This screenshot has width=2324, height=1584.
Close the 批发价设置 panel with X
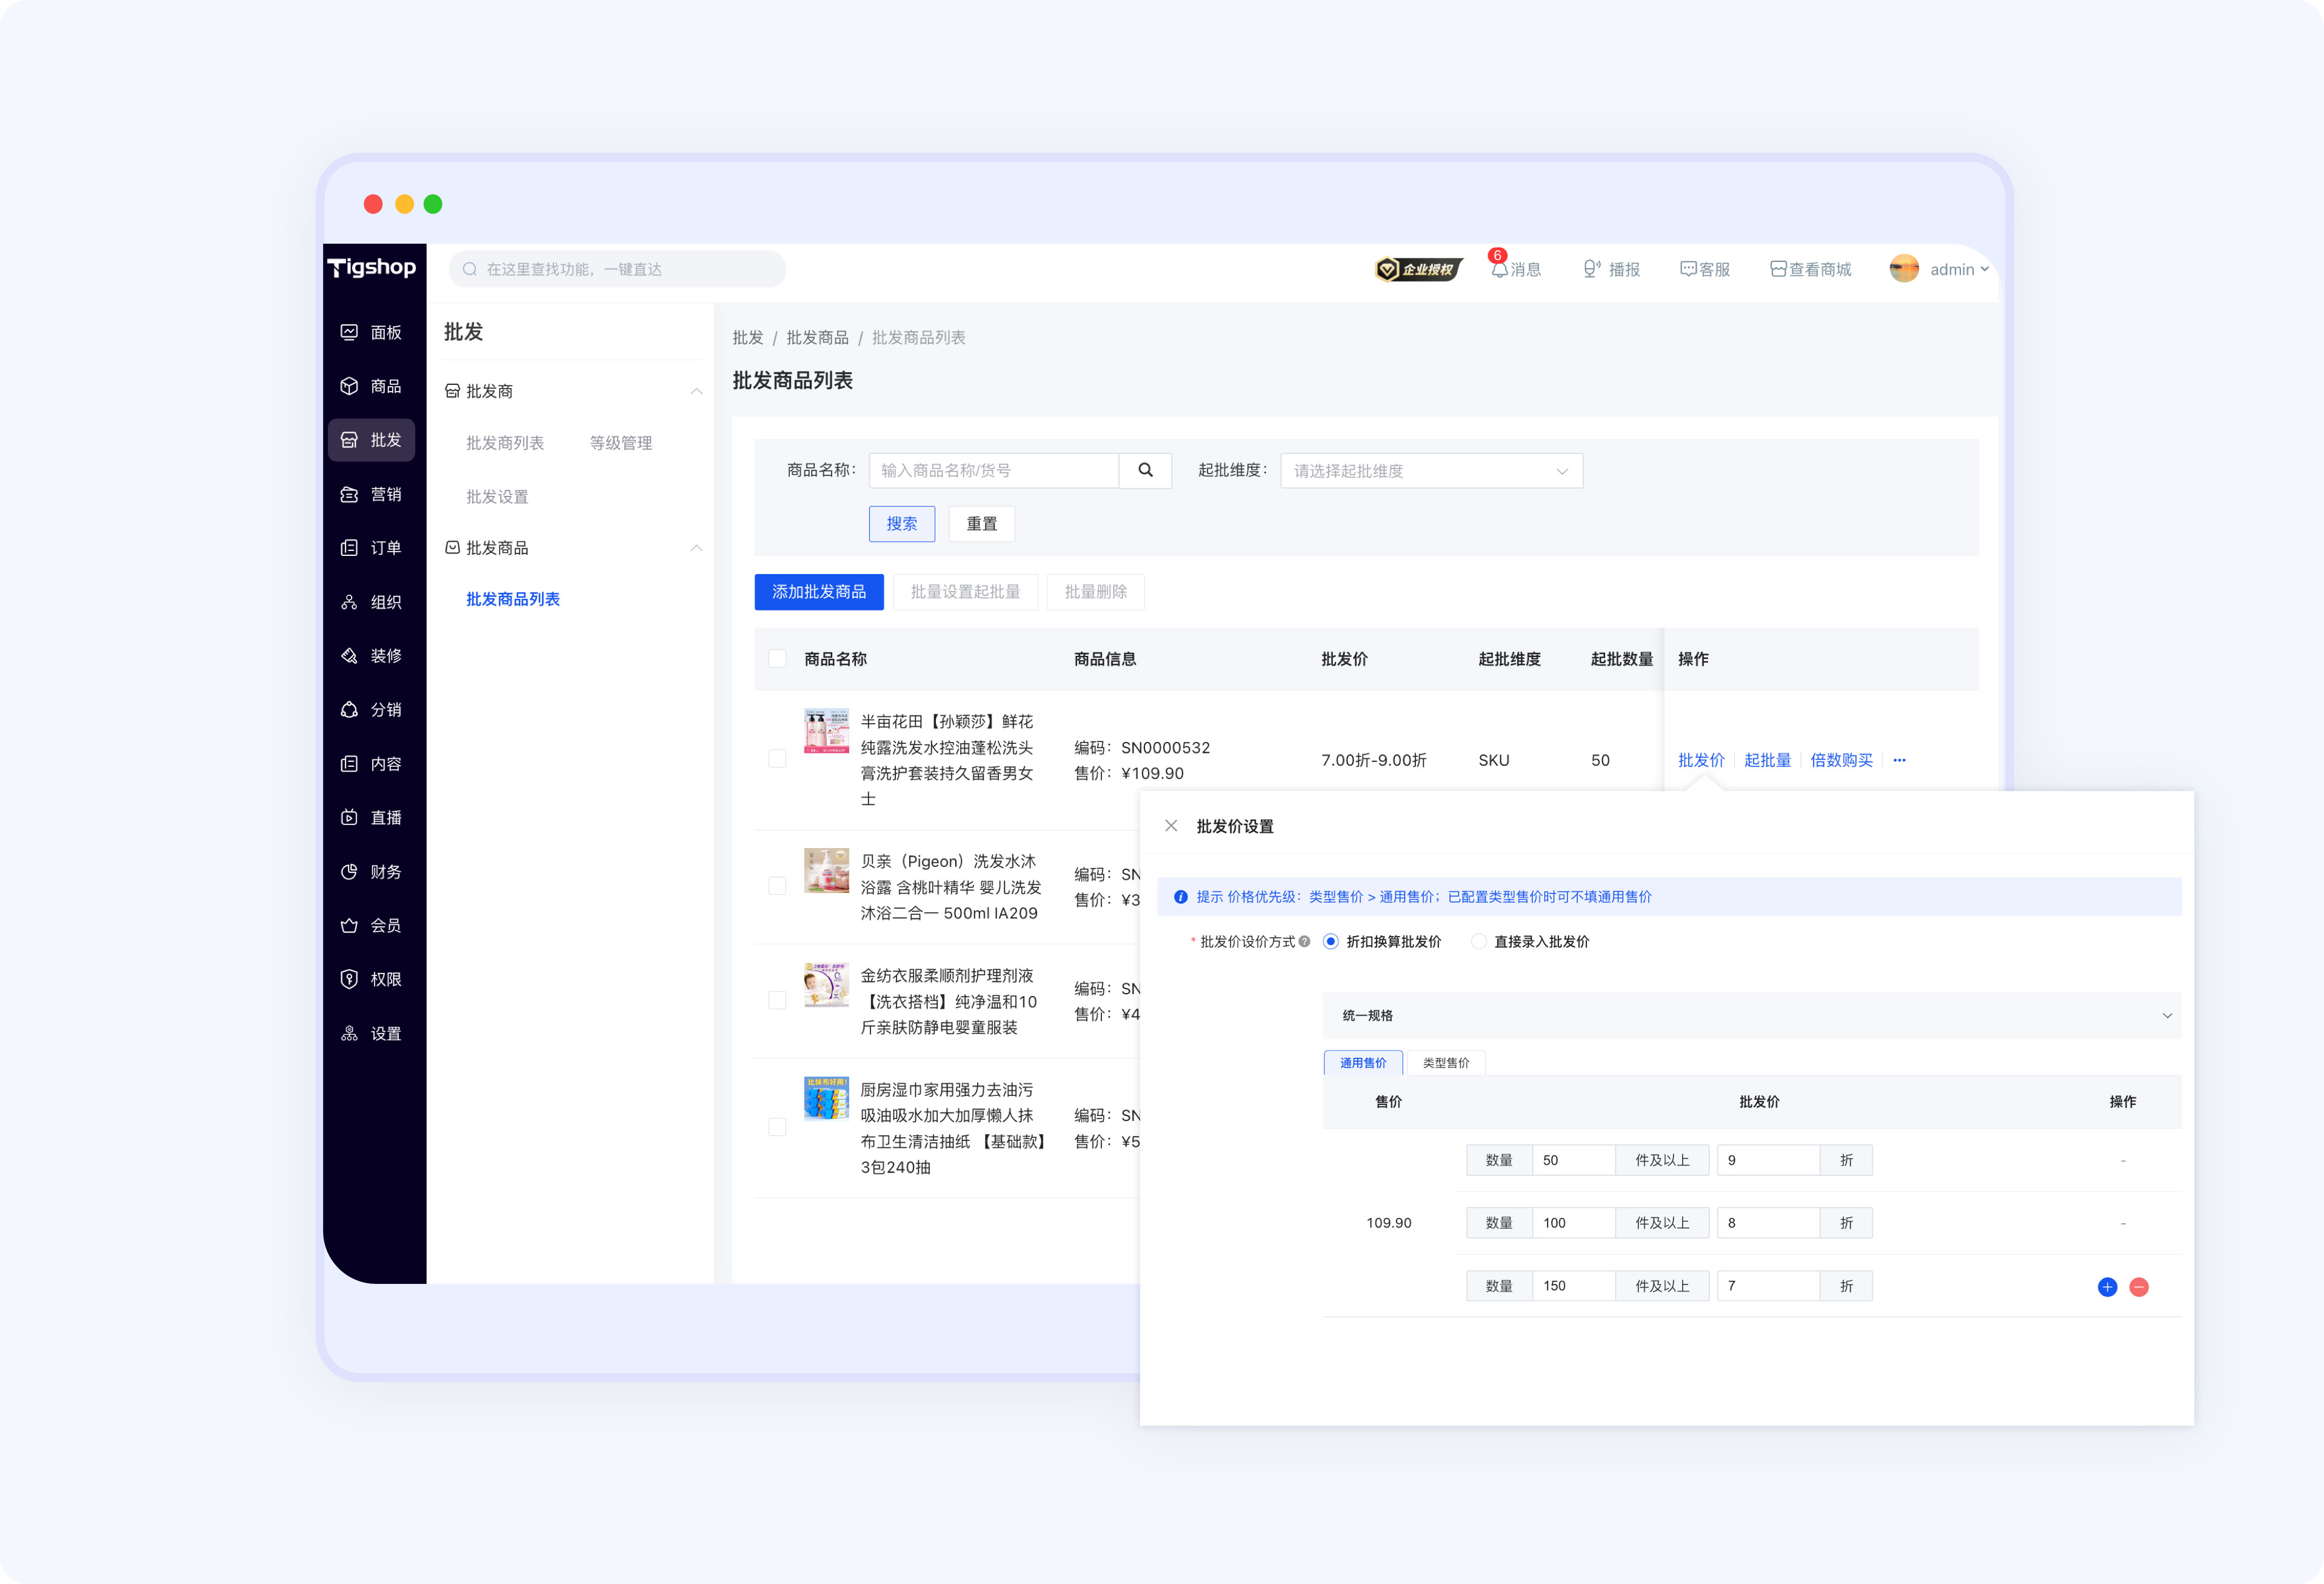point(1171,826)
